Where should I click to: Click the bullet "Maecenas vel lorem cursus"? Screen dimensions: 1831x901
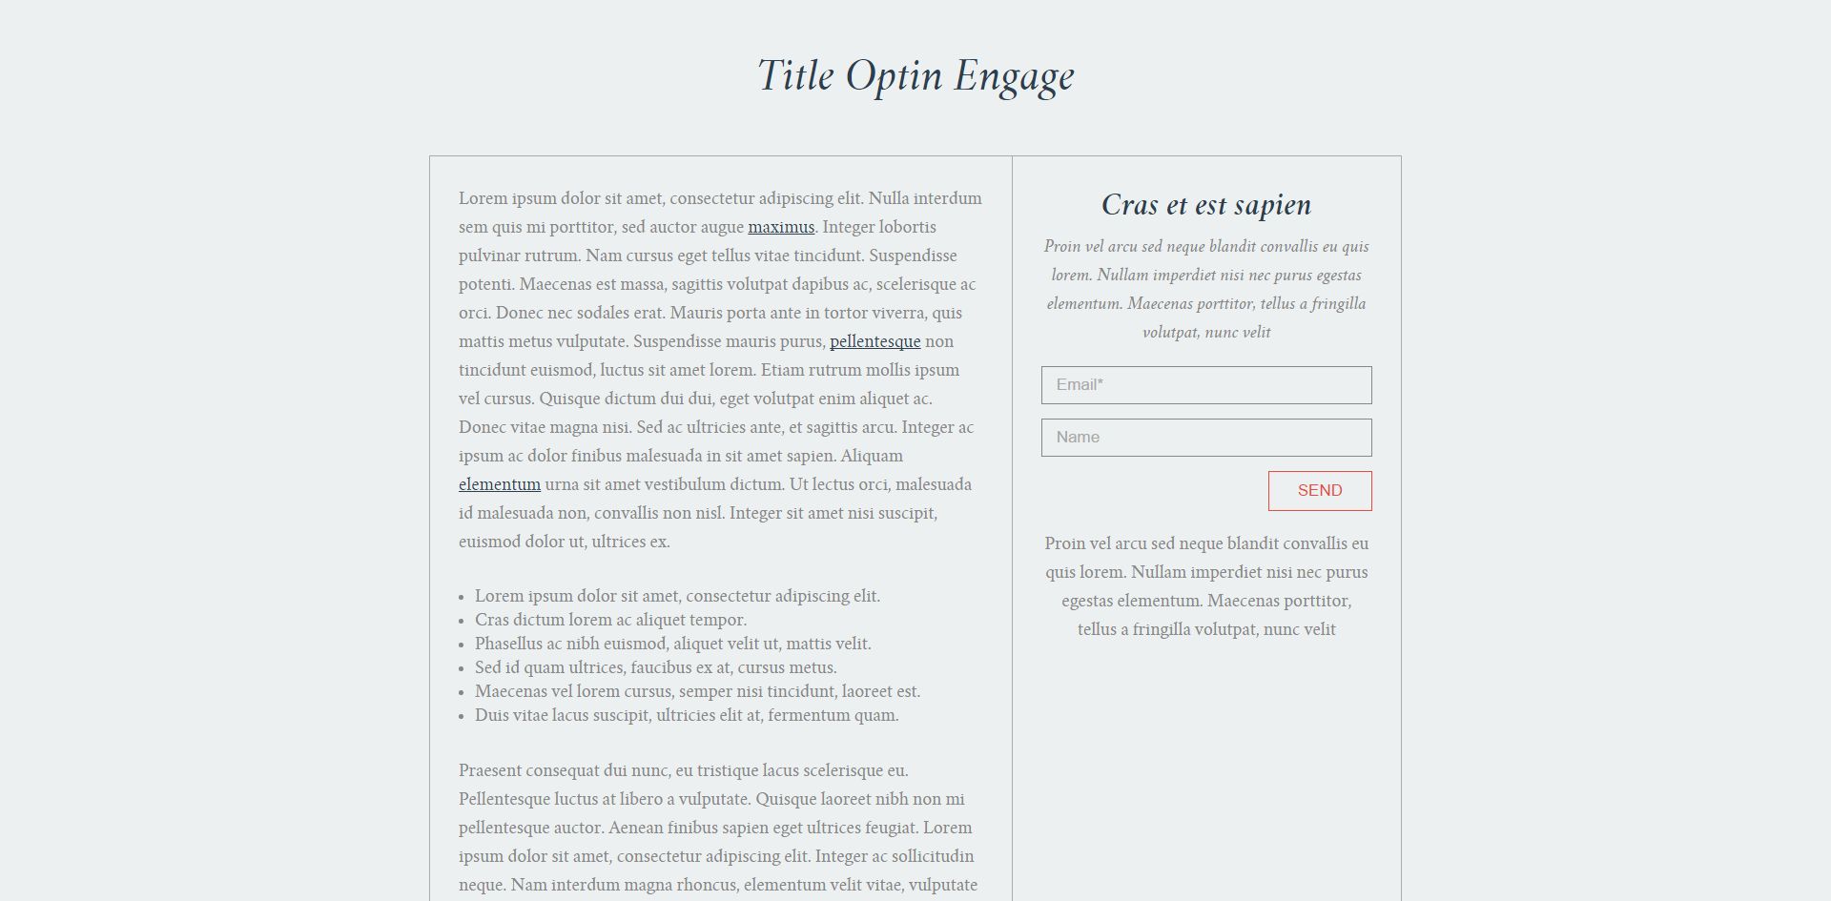697,691
